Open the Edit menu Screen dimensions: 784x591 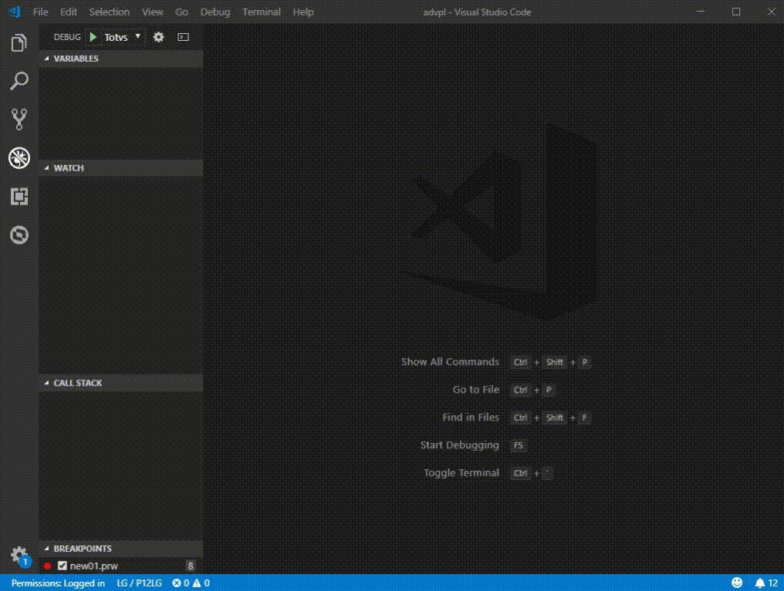click(x=69, y=12)
